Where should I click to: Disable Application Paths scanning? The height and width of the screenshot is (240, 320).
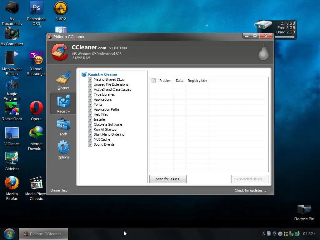pos(90,109)
